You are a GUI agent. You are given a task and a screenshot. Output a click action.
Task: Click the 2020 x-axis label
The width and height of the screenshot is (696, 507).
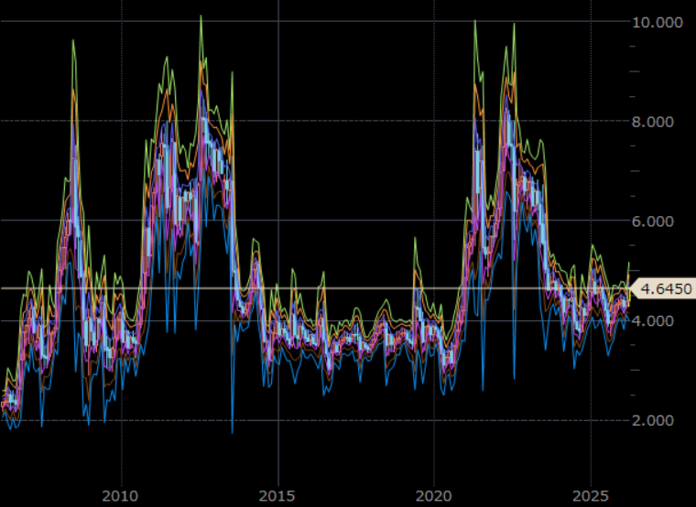click(435, 495)
